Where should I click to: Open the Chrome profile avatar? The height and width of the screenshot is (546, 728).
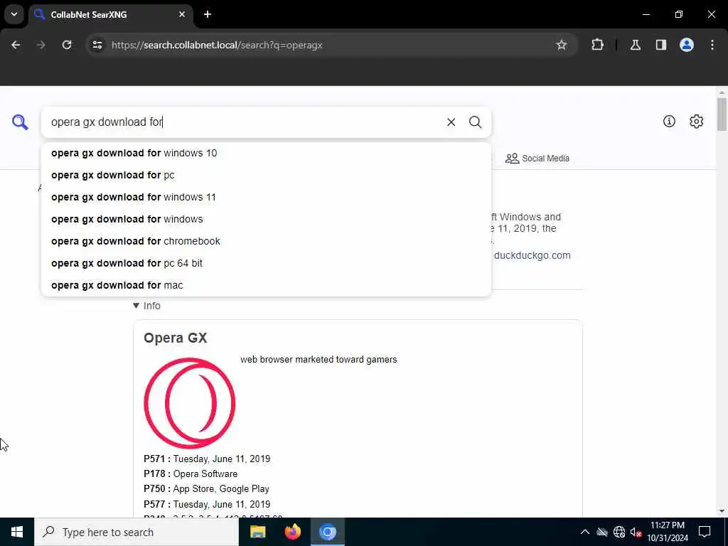[x=686, y=45]
